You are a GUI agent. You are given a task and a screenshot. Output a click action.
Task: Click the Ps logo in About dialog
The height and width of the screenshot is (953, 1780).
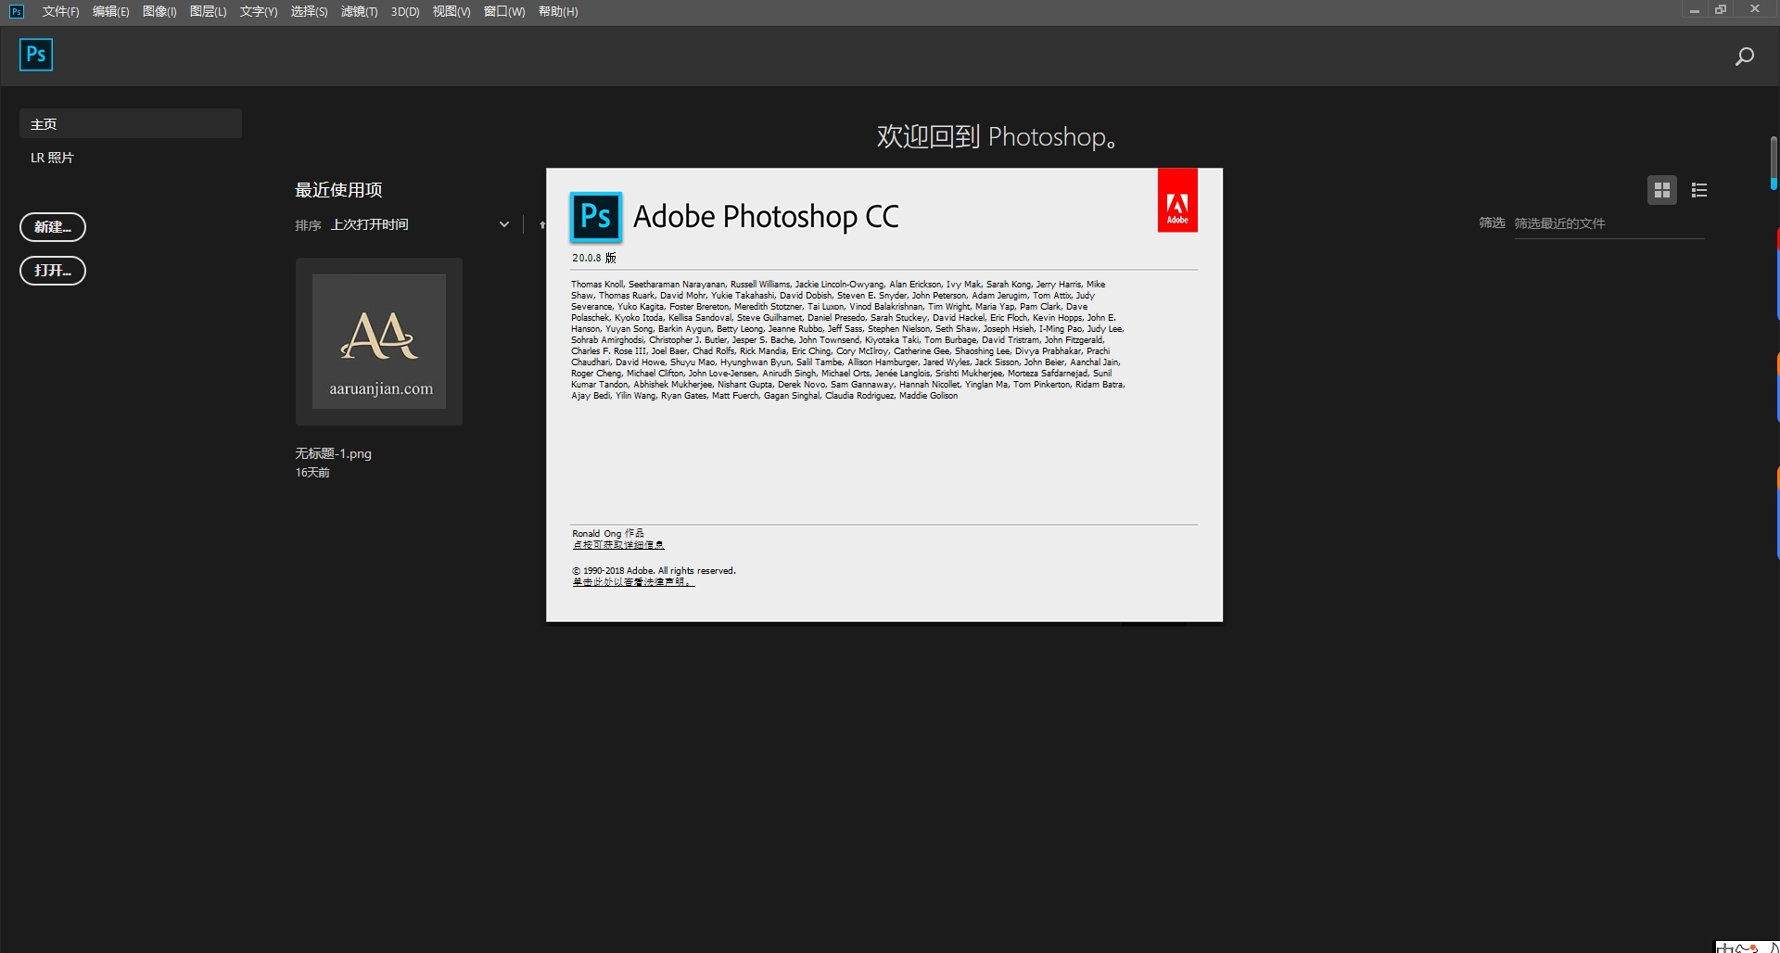click(595, 217)
